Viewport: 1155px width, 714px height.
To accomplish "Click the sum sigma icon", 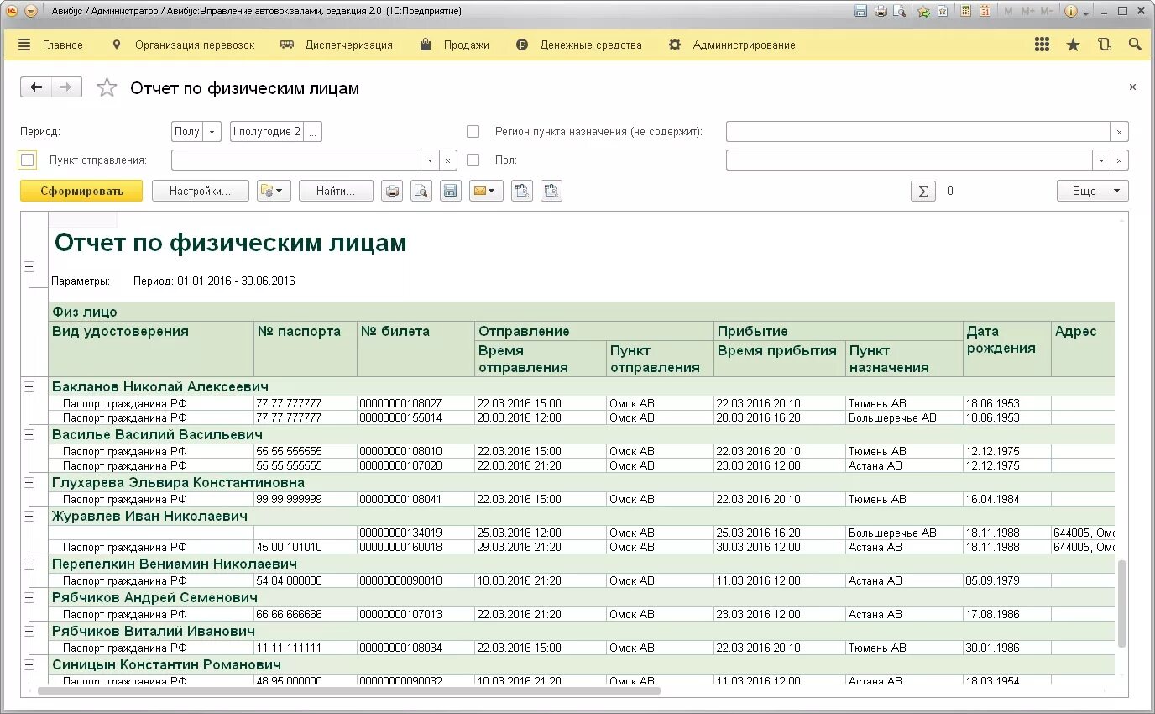I will pos(923,191).
